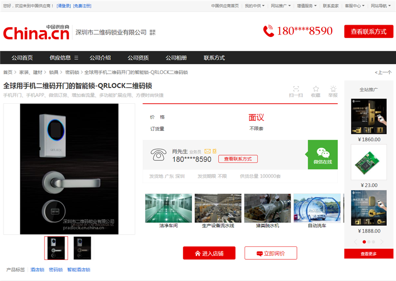This screenshot has width=396, height=281.
Task: Open 联系方式 in navigation bar
Action: pos(214,58)
